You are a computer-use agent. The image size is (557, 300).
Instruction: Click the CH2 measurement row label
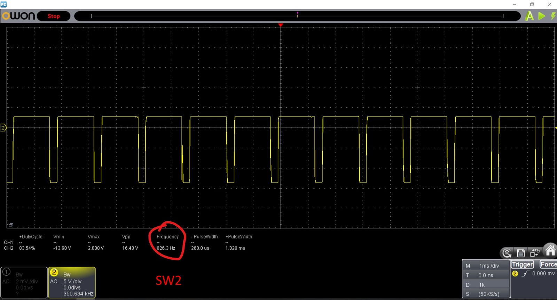coord(9,248)
